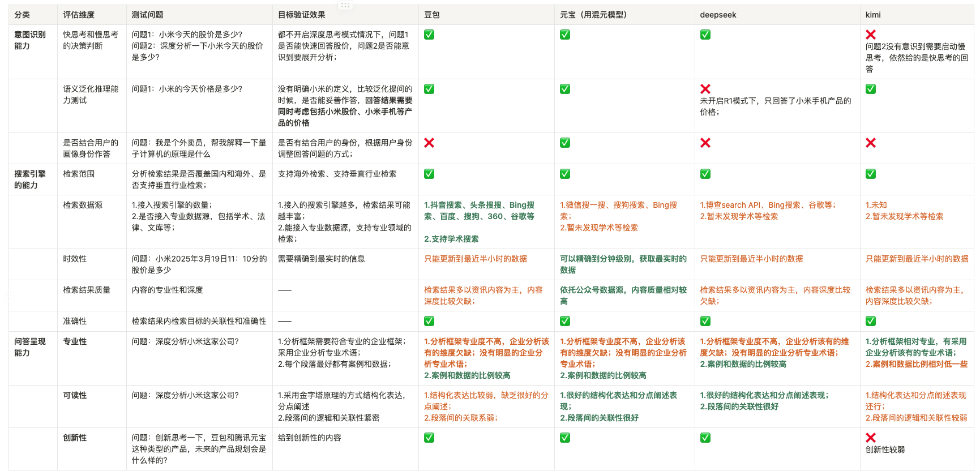This screenshot has width=980, height=475.
Task: Click the question about 外卖员 and 量子计算机
Action: [x=199, y=148]
